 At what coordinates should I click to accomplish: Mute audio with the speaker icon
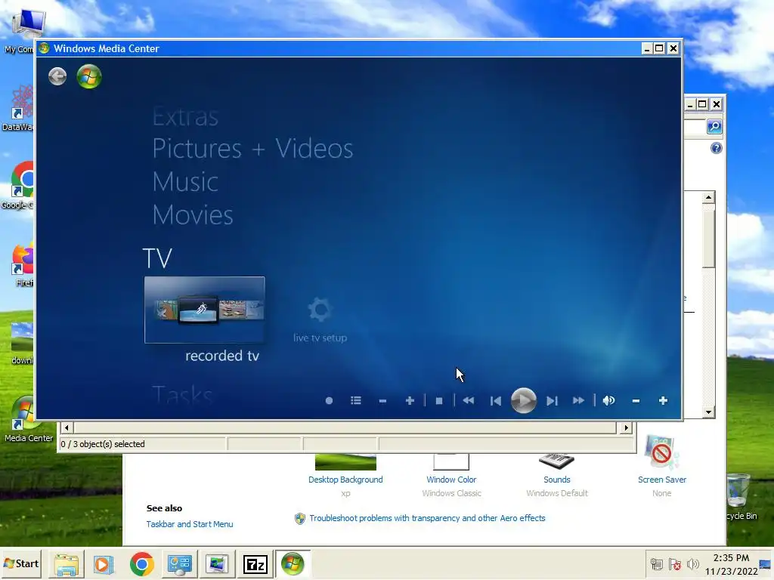pyautogui.click(x=608, y=401)
